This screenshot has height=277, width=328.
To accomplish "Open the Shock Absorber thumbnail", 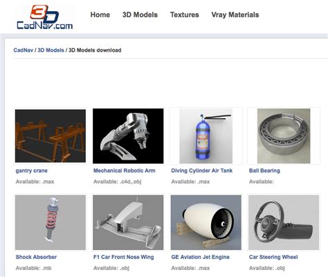I will [x=51, y=222].
